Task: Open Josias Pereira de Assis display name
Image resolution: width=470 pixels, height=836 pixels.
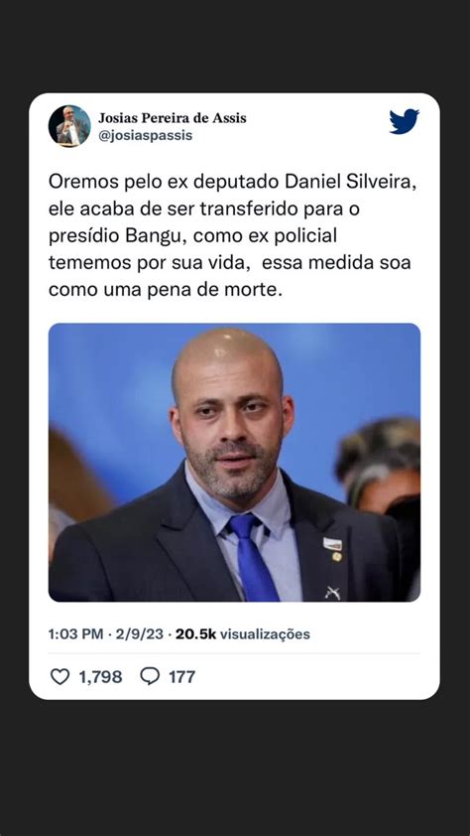Action: pyautogui.click(x=172, y=118)
